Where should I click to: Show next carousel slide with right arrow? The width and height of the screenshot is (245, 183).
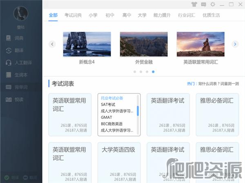(x=235, y=44)
